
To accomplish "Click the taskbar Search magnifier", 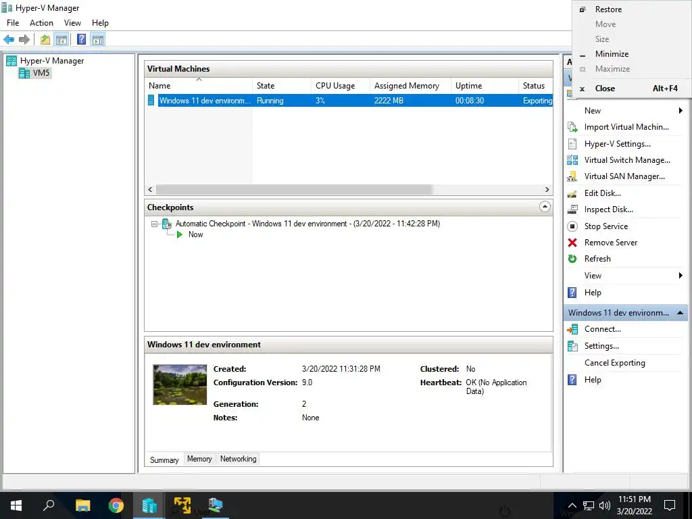I will click(49, 505).
